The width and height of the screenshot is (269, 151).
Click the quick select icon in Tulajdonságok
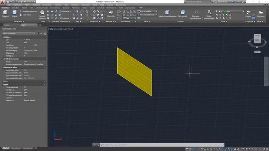(x=45, y=34)
